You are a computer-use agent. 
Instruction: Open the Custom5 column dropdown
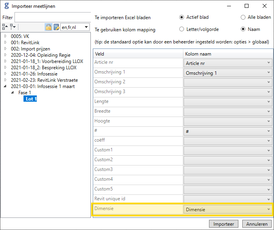click(228, 190)
